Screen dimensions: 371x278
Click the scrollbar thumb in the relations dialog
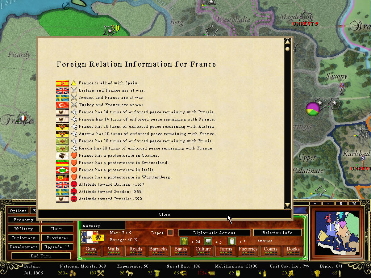click(x=287, y=49)
